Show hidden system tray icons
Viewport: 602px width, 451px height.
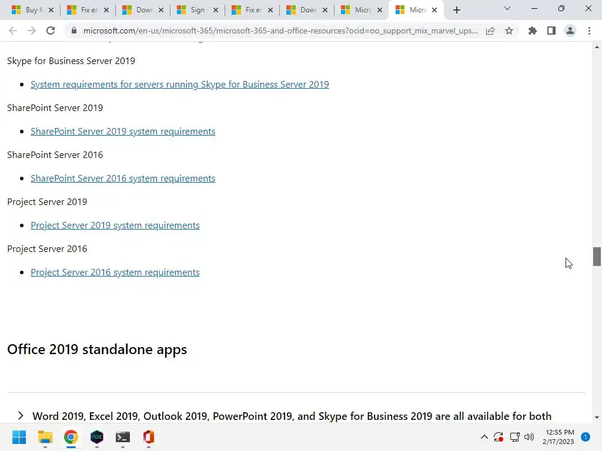click(484, 437)
